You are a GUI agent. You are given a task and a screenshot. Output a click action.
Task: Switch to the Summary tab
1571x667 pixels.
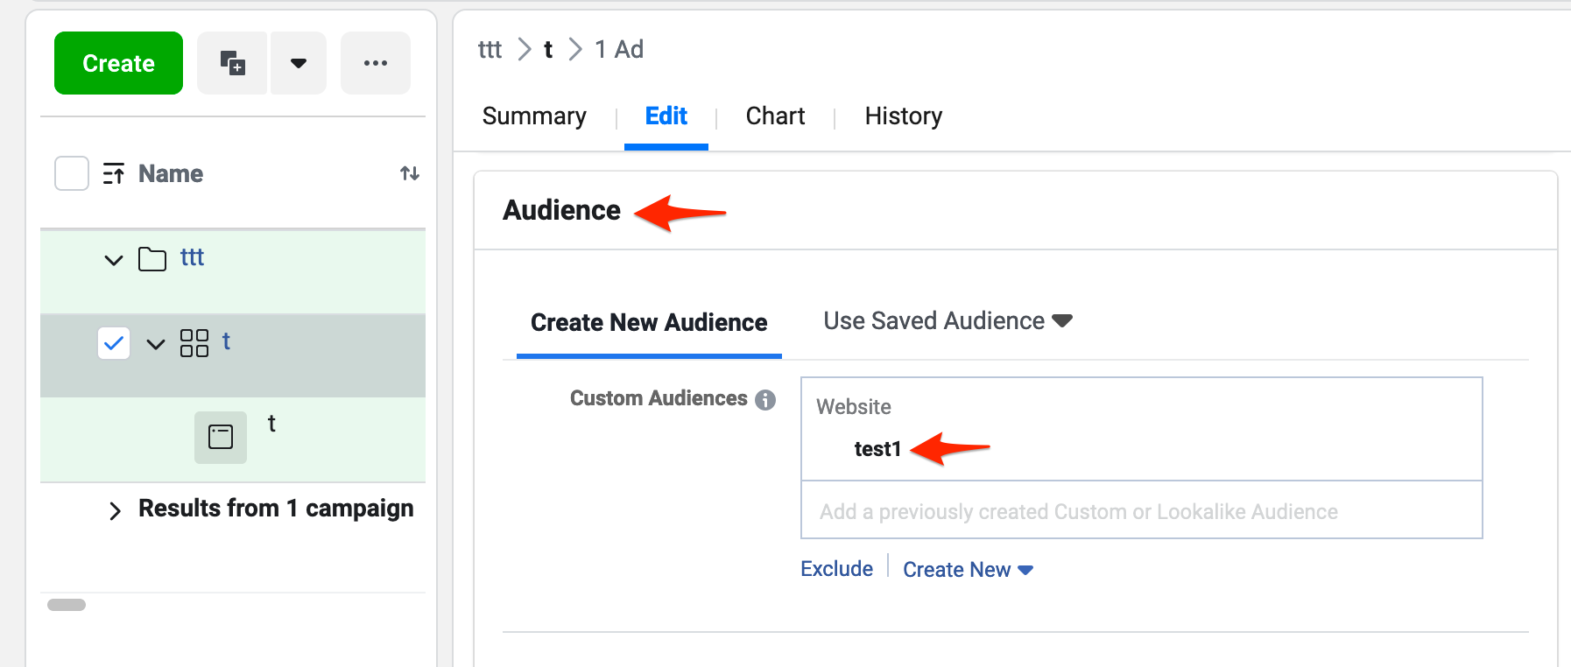click(534, 116)
